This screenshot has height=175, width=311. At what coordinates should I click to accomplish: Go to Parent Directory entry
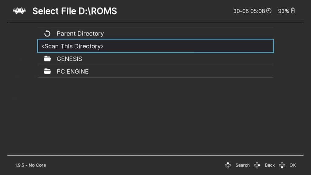[155, 33]
